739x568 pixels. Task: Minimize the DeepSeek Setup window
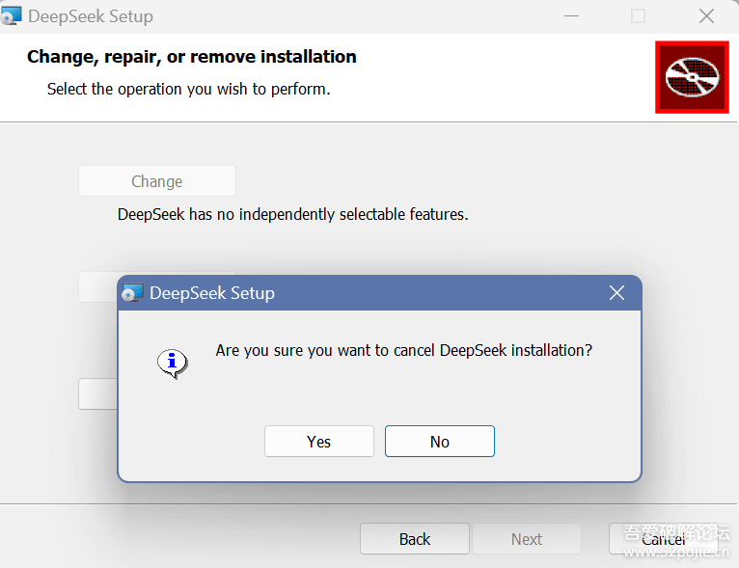coord(571,16)
